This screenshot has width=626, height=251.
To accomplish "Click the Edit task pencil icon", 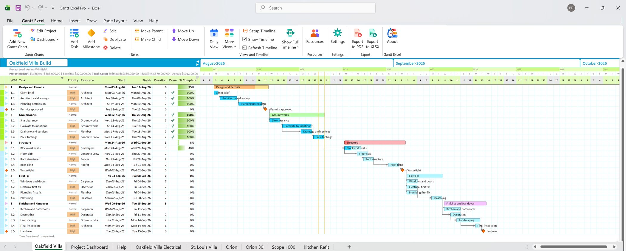I will 105,31.
